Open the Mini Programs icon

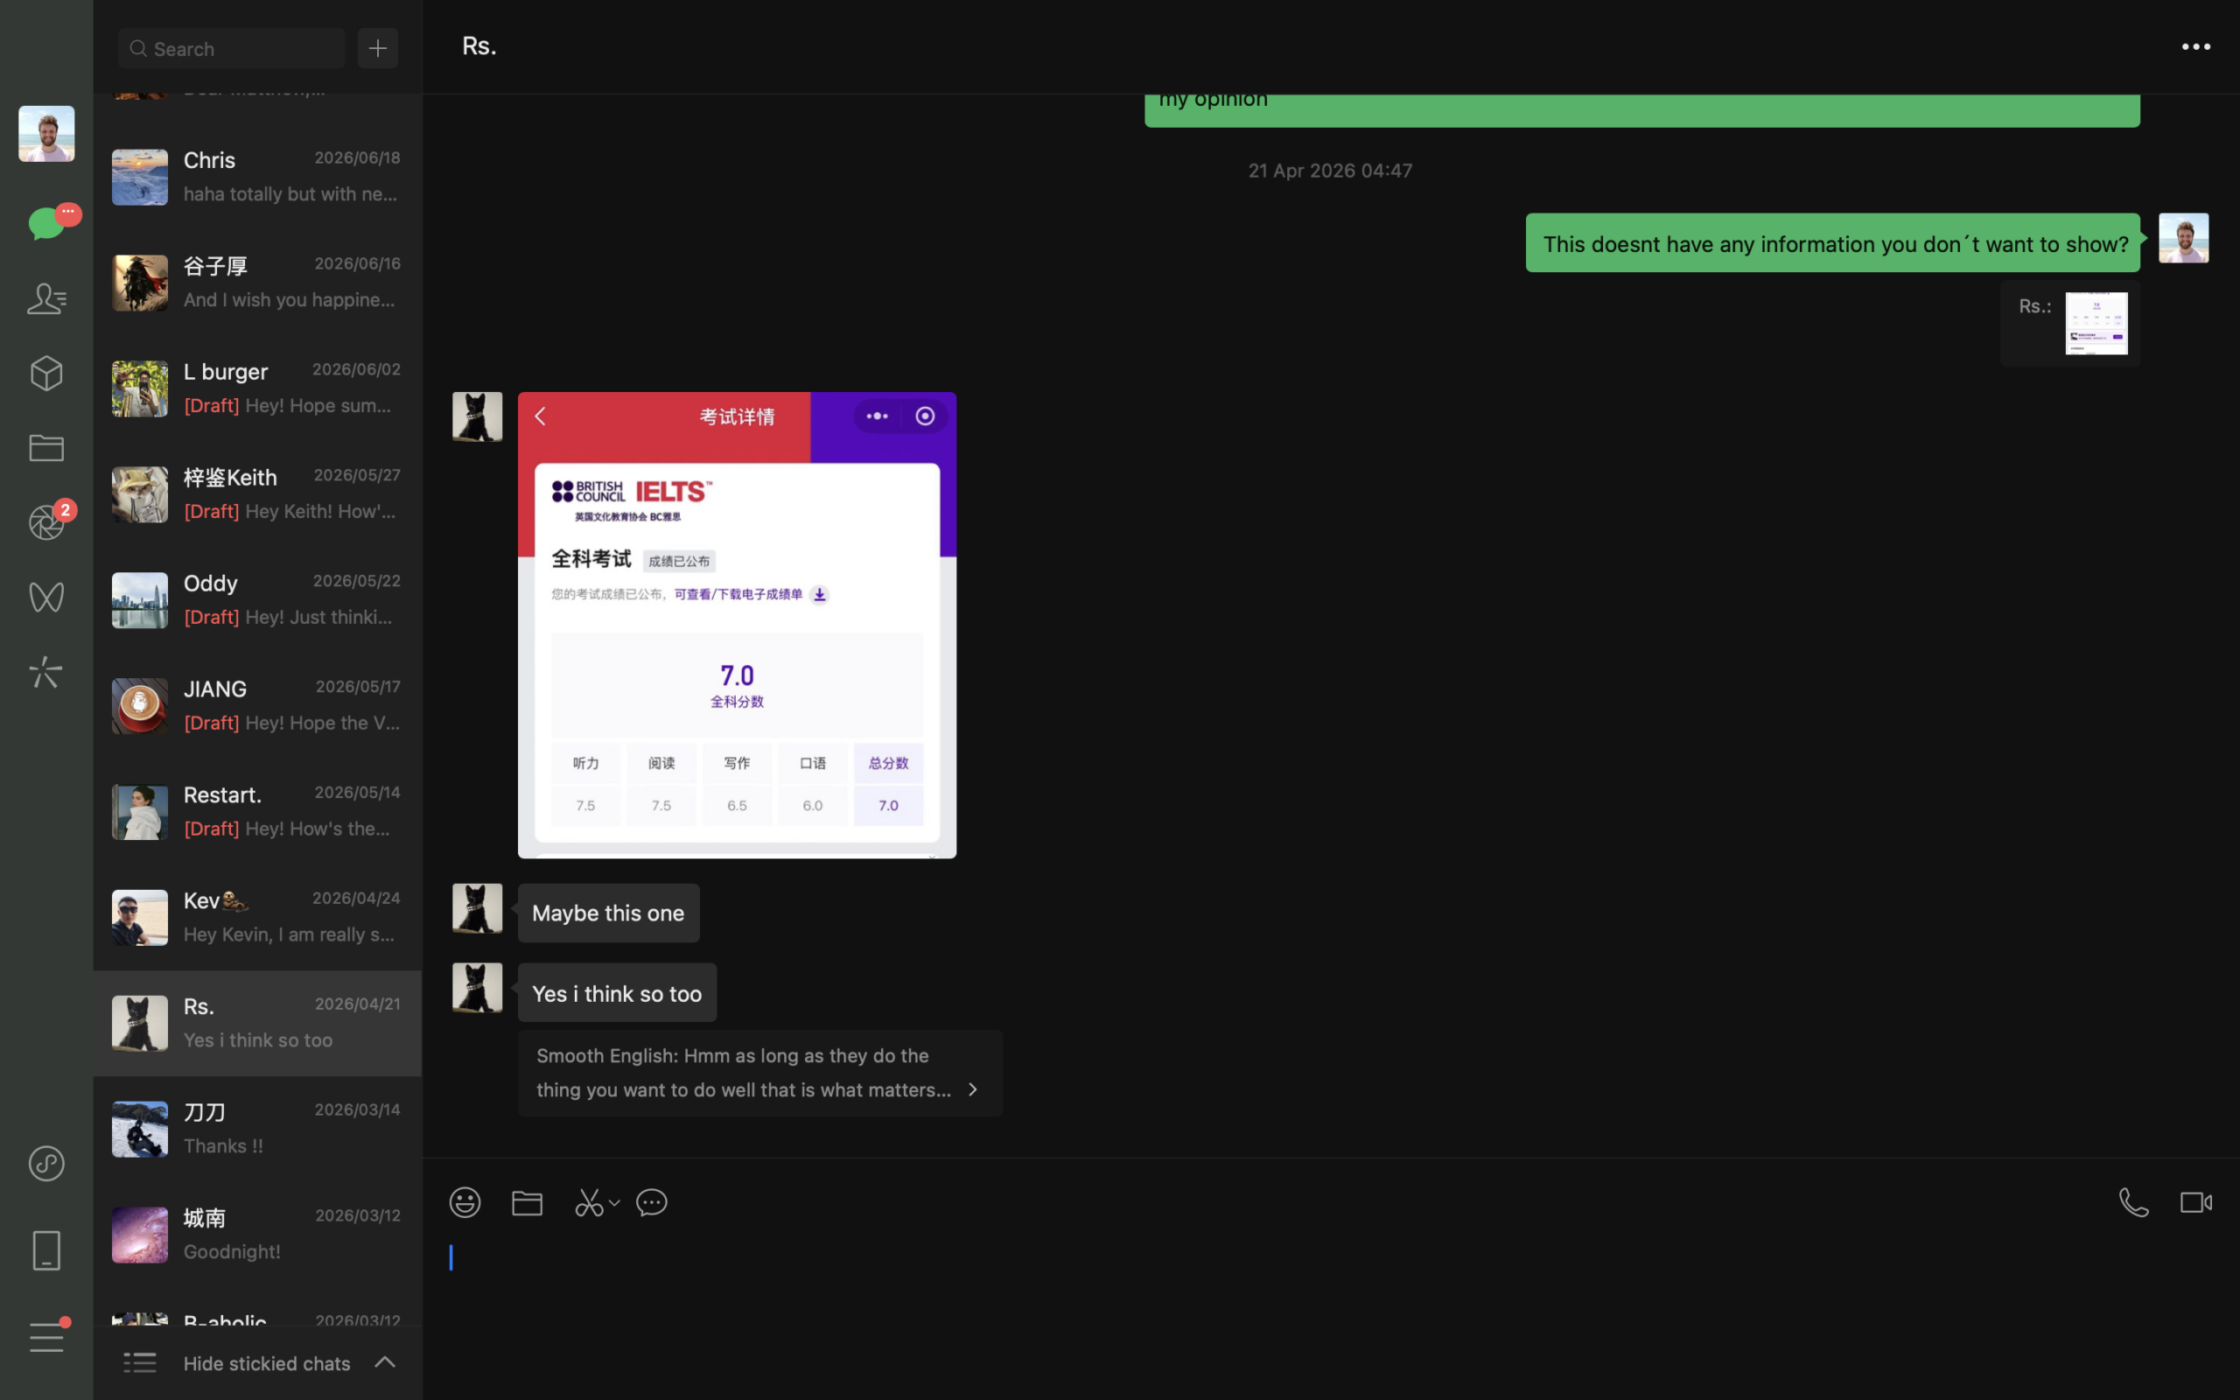click(x=46, y=1164)
